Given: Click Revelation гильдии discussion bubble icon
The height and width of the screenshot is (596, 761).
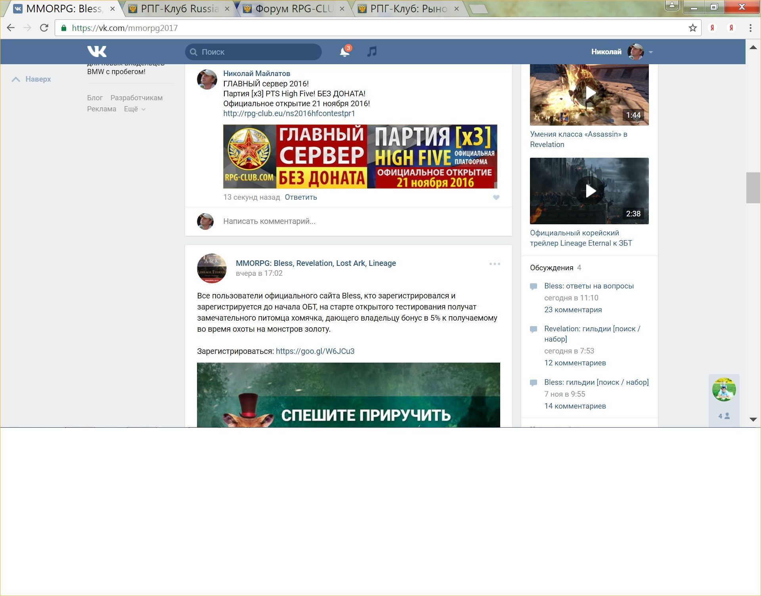Looking at the screenshot, I should [x=533, y=329].
